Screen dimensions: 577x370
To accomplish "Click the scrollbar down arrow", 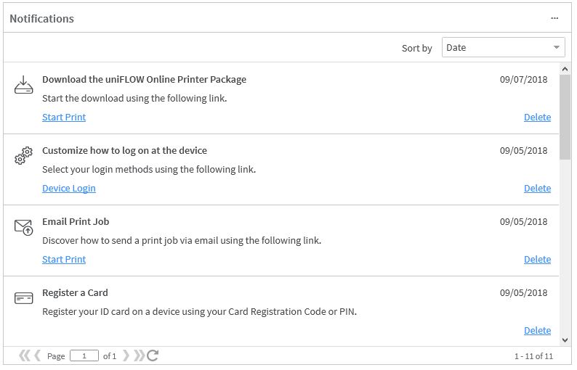I will 565,340.
